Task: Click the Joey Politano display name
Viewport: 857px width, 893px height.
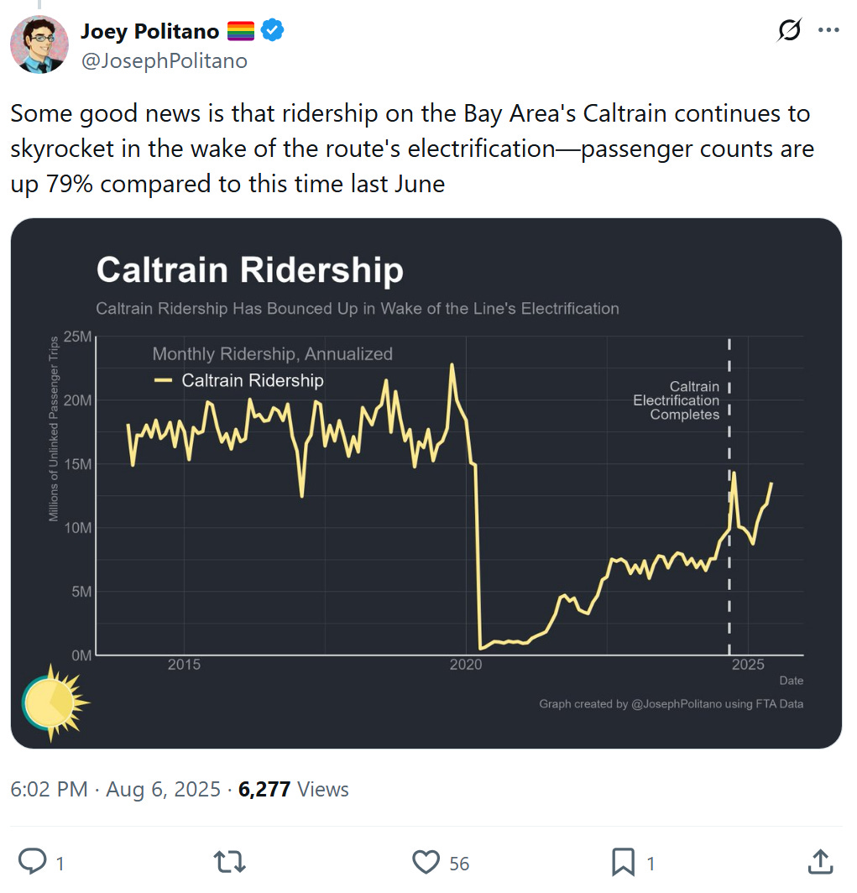Action: coord(149,31)
